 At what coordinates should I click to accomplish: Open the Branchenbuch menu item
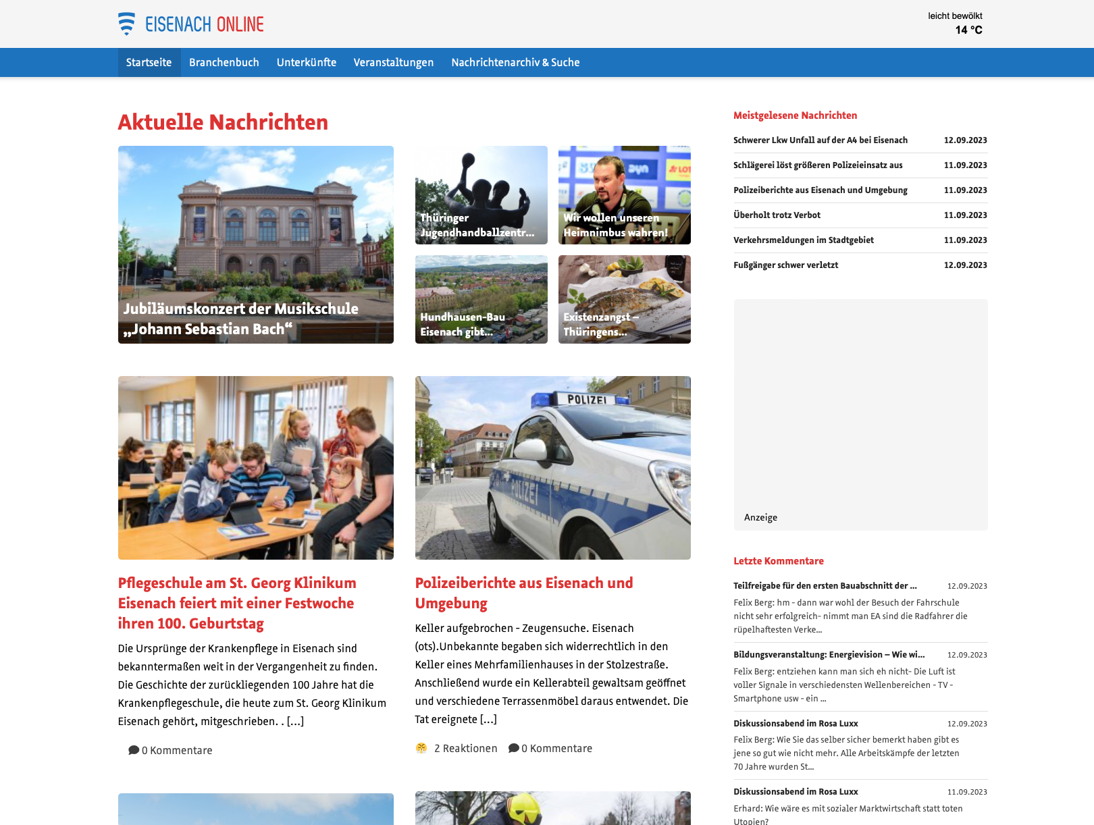coord(224,62)
